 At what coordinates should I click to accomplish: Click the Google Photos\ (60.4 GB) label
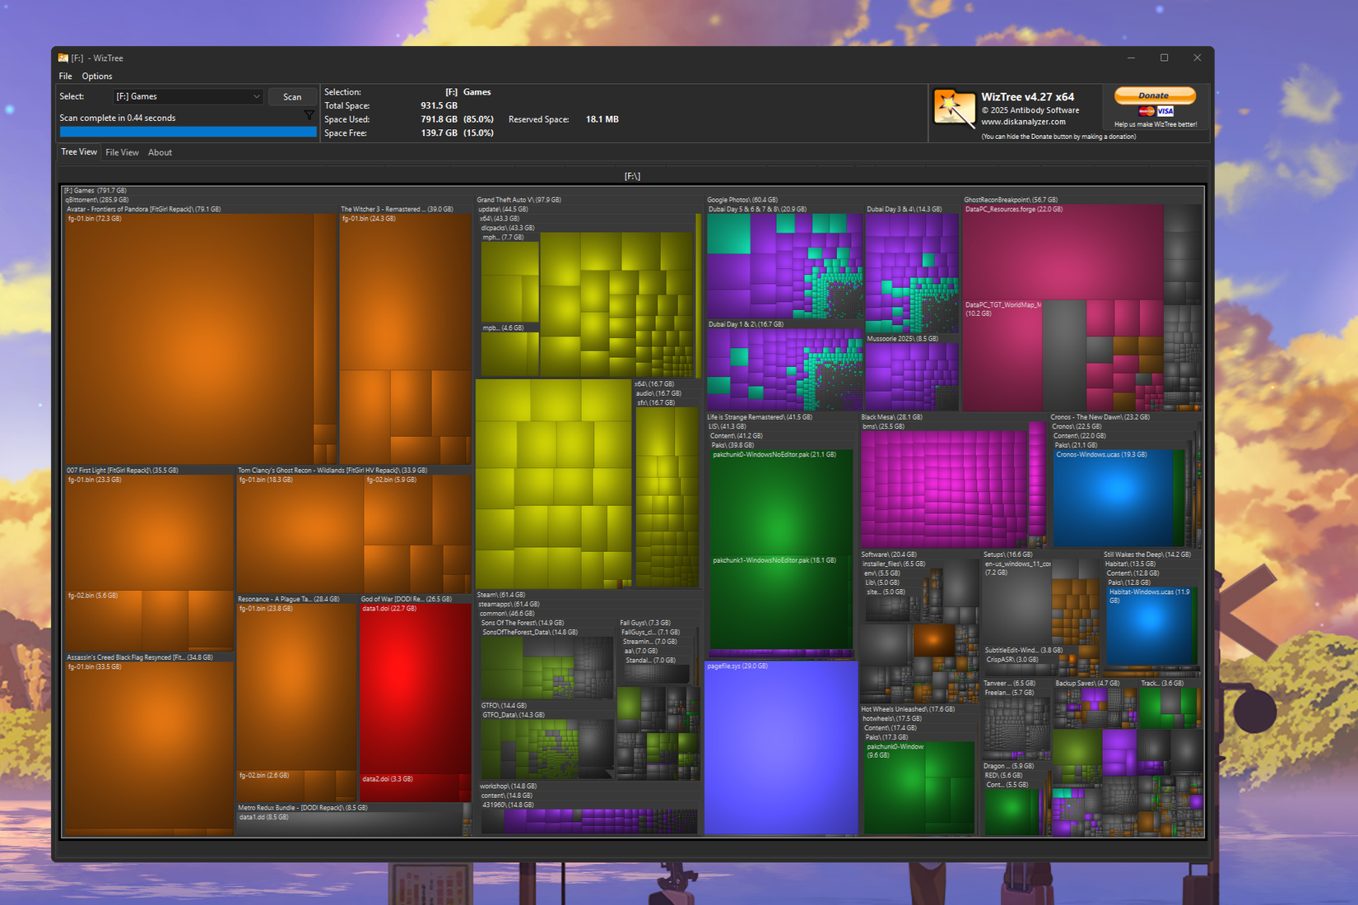click(x=742, y=200)
